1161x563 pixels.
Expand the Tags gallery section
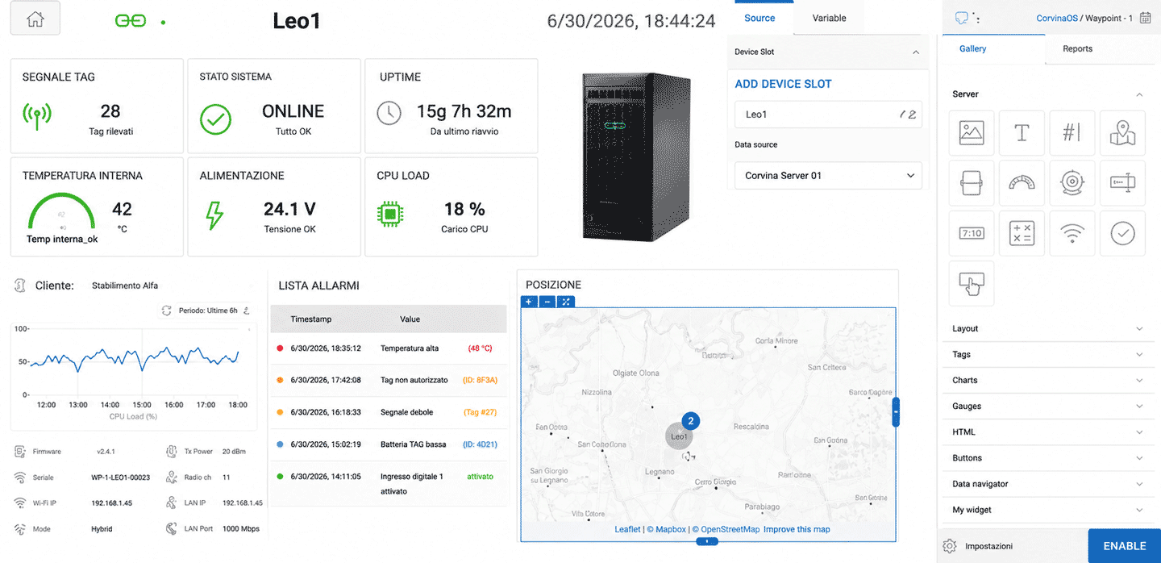(x=1048, y=354)
